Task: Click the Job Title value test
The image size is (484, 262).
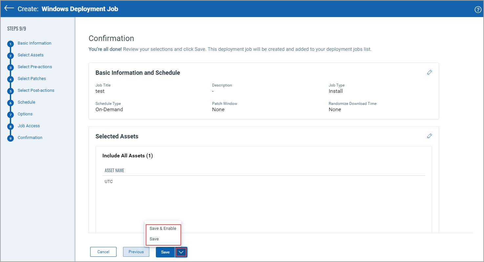Action: click(x=100, y=91)
